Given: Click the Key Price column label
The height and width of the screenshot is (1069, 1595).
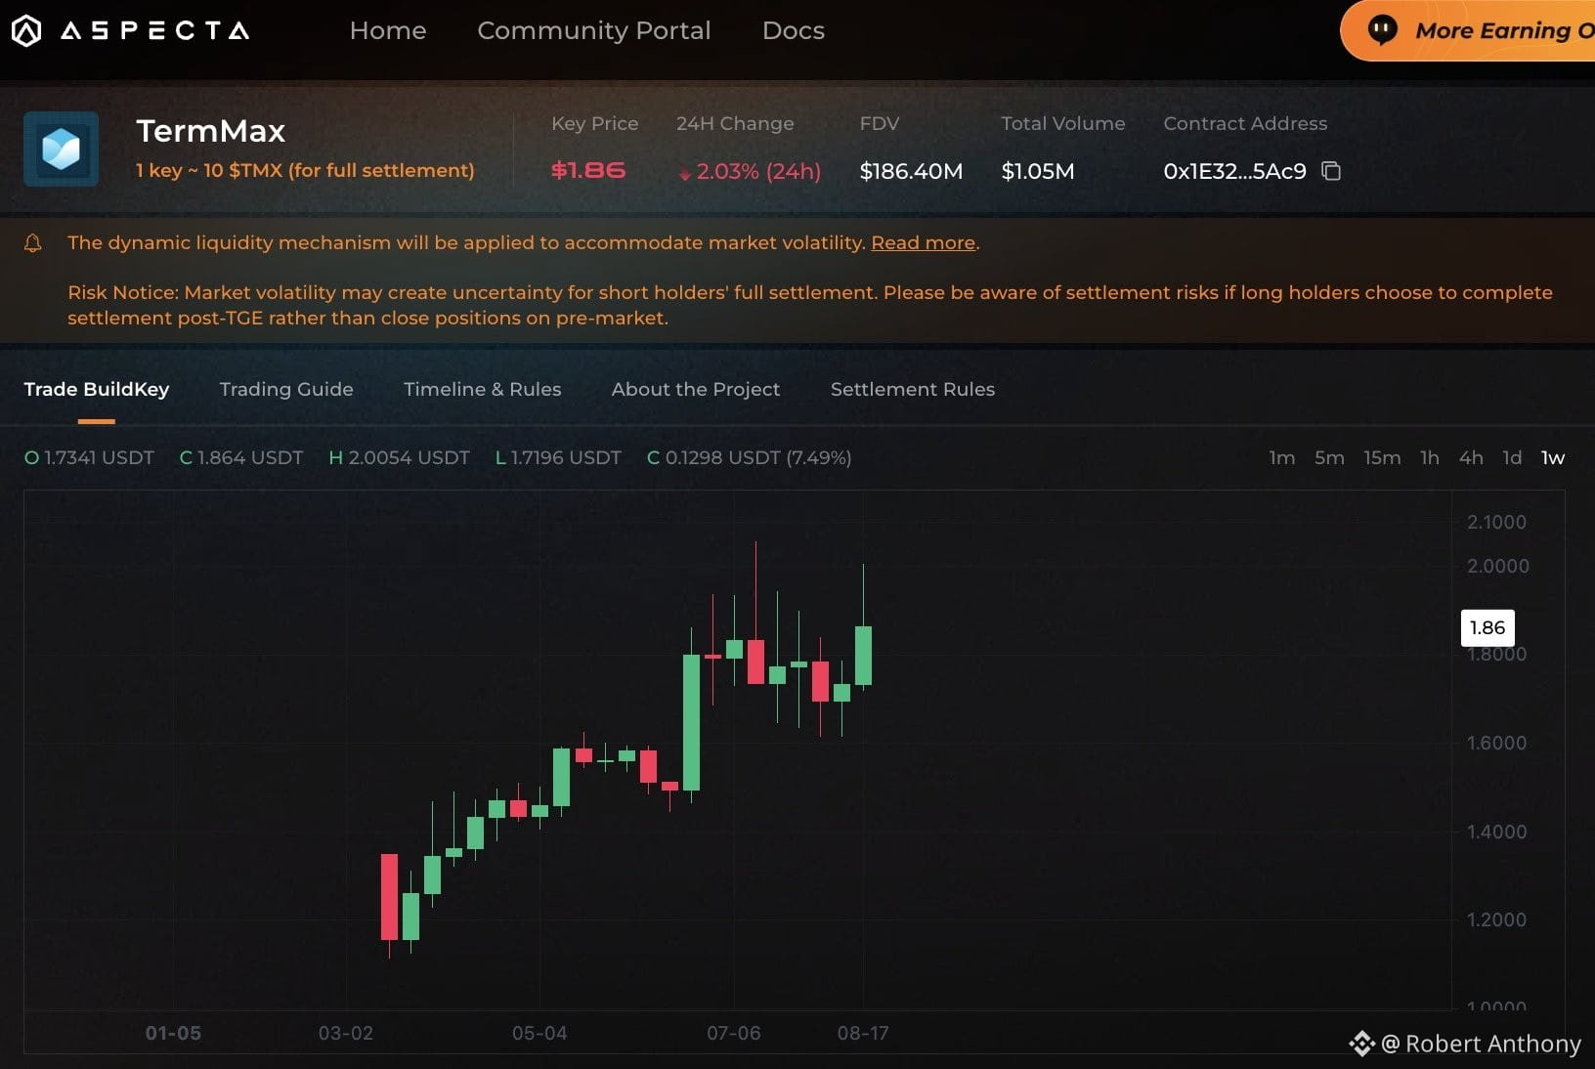Looking at the screenshot, I should tap(594, 123).
